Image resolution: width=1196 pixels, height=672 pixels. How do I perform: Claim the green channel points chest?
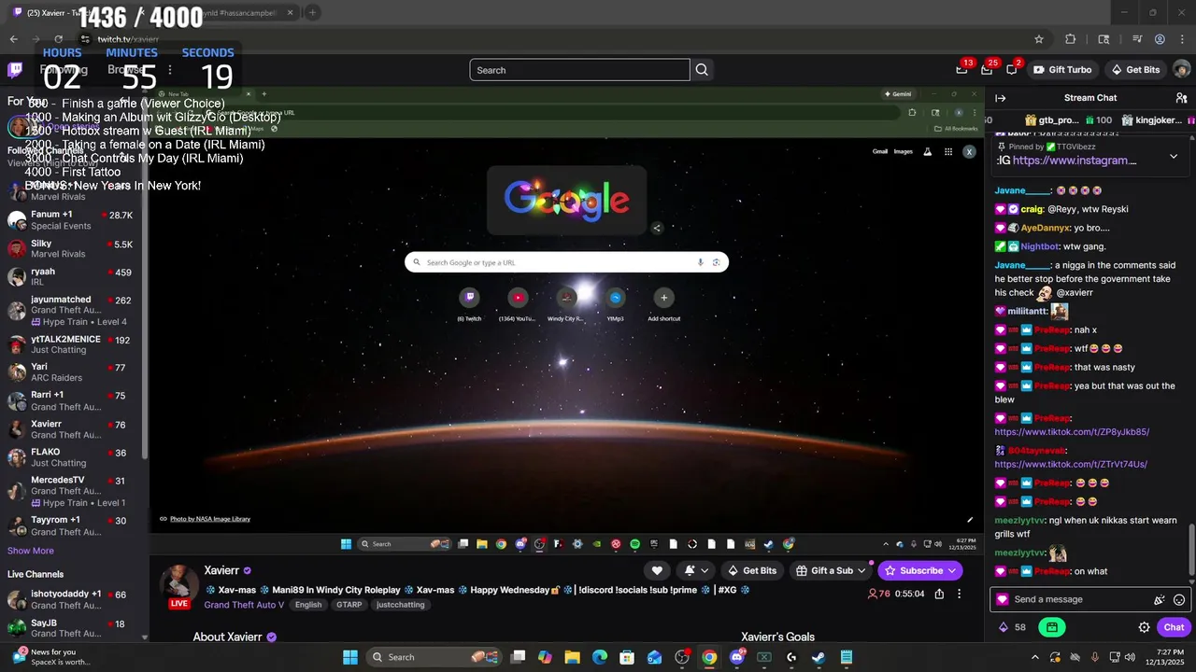(x=1052, y=627)
